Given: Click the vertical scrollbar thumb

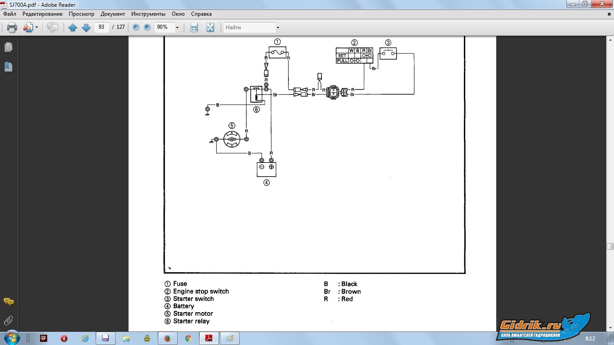Looking at the screenshot, I should [610, 246].
